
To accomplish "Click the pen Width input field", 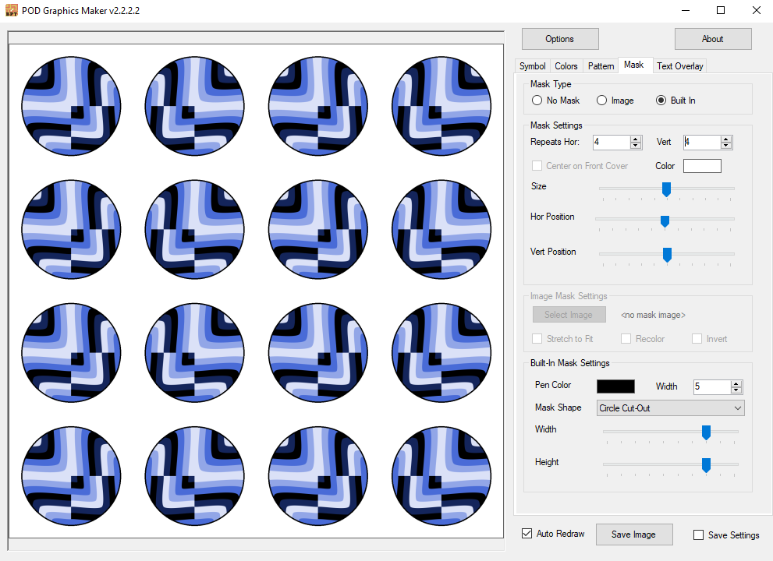I will click(x=711, y=386).
